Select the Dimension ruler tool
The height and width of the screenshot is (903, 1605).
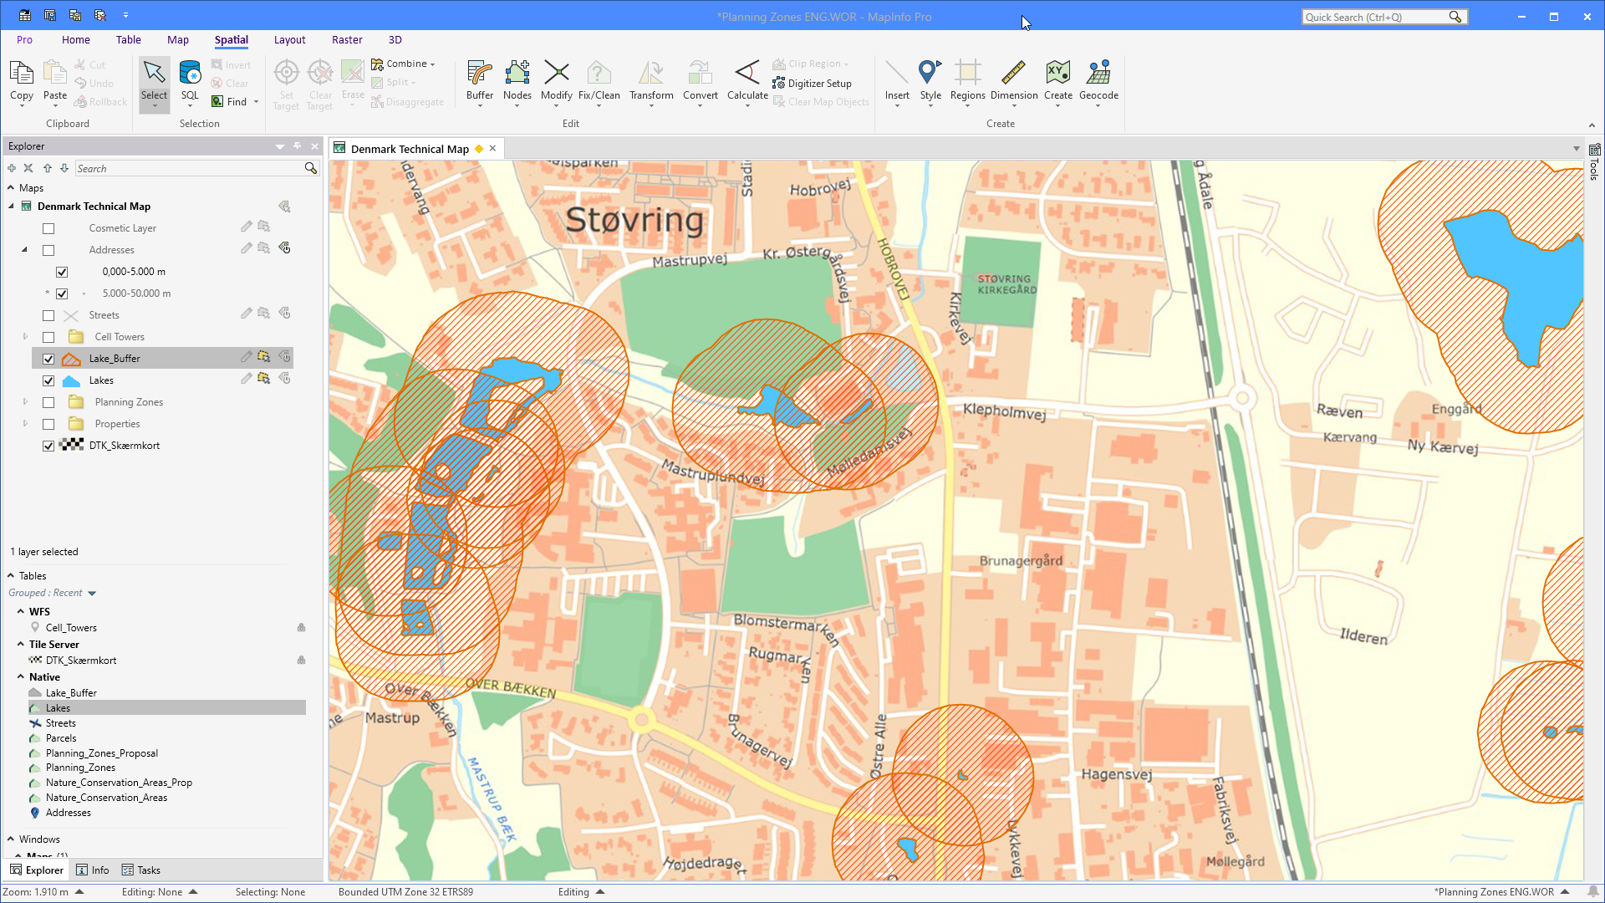coord(1014,81)
